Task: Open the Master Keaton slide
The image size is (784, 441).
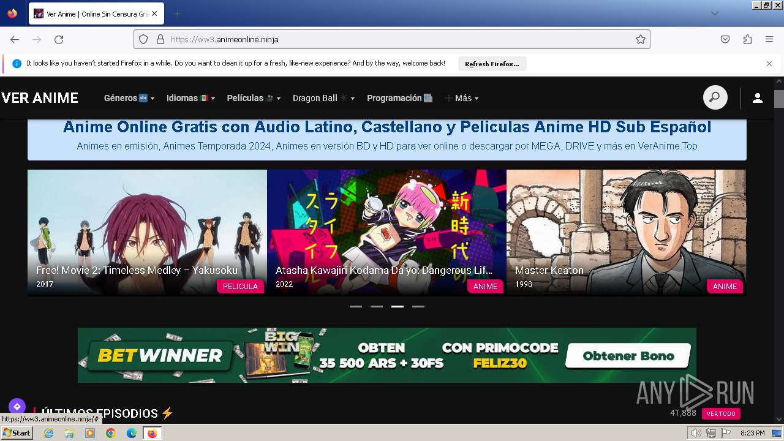Action: 626,233
